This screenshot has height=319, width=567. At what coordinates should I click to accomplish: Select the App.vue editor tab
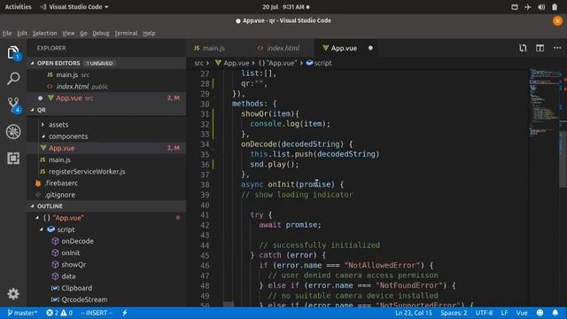[344, 48]
